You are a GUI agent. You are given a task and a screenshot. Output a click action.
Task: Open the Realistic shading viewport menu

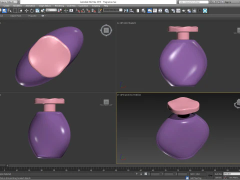137,95
